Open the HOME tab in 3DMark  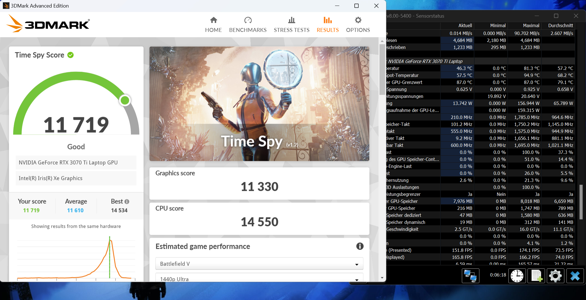213,25
